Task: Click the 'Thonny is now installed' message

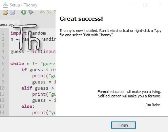Action: (110, 33)
